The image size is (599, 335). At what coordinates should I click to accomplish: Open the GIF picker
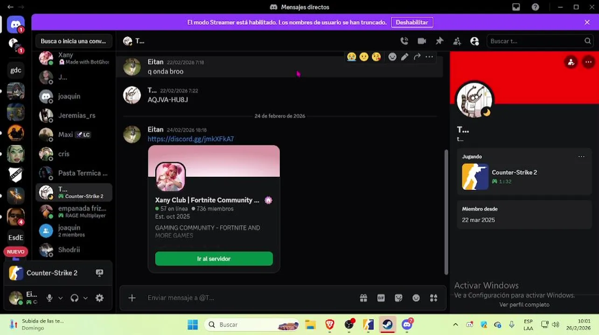click(x=381, y=298)
